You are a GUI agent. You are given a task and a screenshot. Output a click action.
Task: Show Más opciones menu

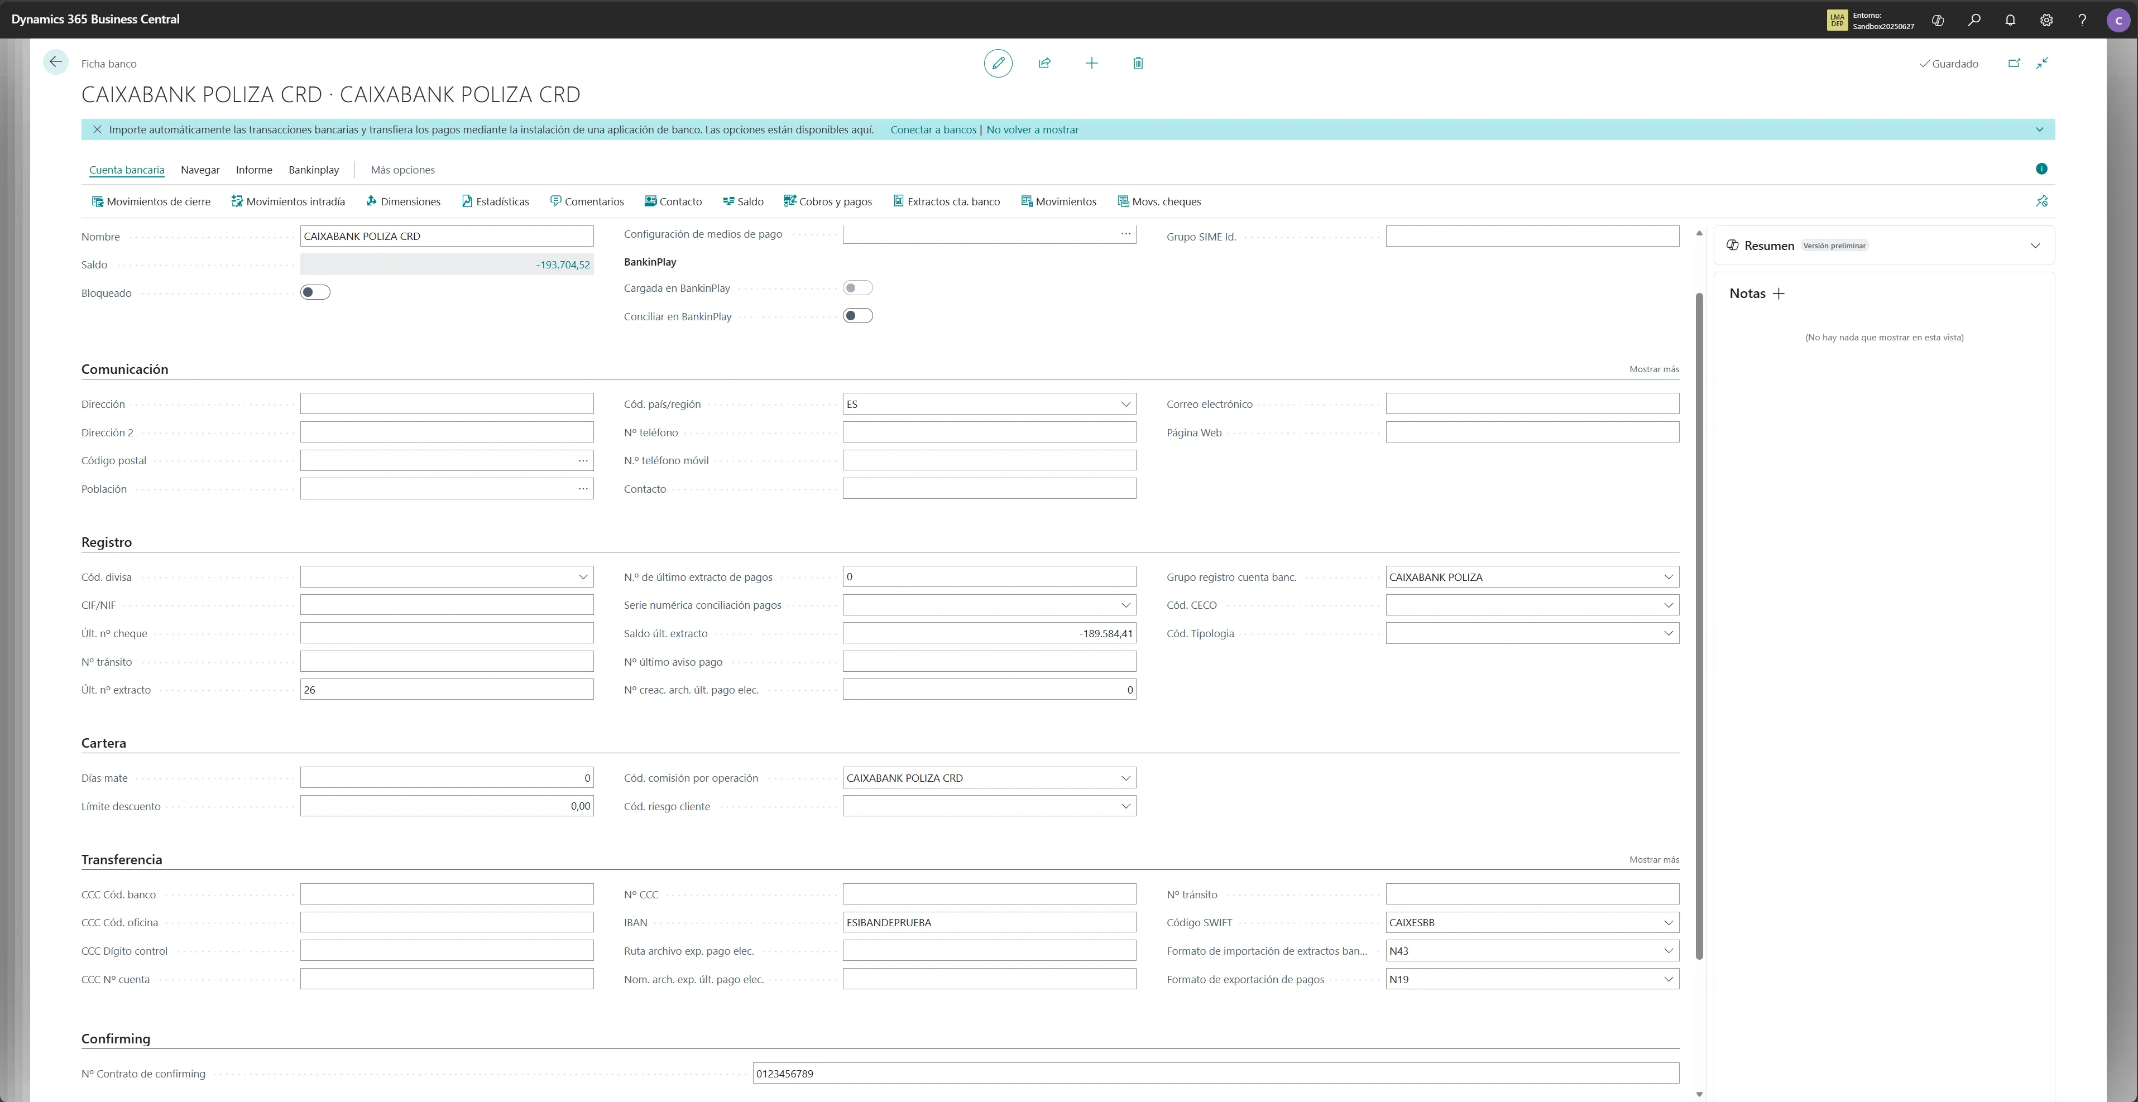click(402, 170)
